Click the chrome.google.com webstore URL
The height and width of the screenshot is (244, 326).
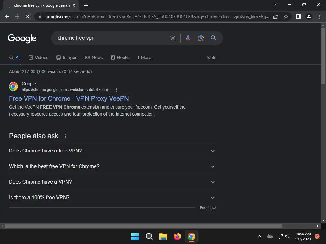(x=66, y=90)
